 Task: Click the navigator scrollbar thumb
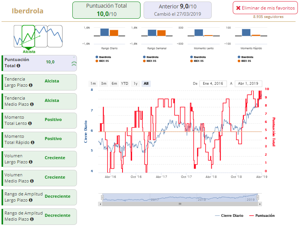point(180,204)
